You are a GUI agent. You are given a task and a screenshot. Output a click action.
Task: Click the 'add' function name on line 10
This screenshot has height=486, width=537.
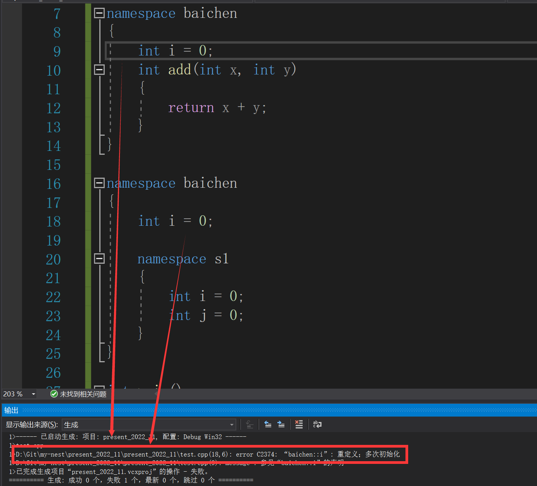pos(180,70)
